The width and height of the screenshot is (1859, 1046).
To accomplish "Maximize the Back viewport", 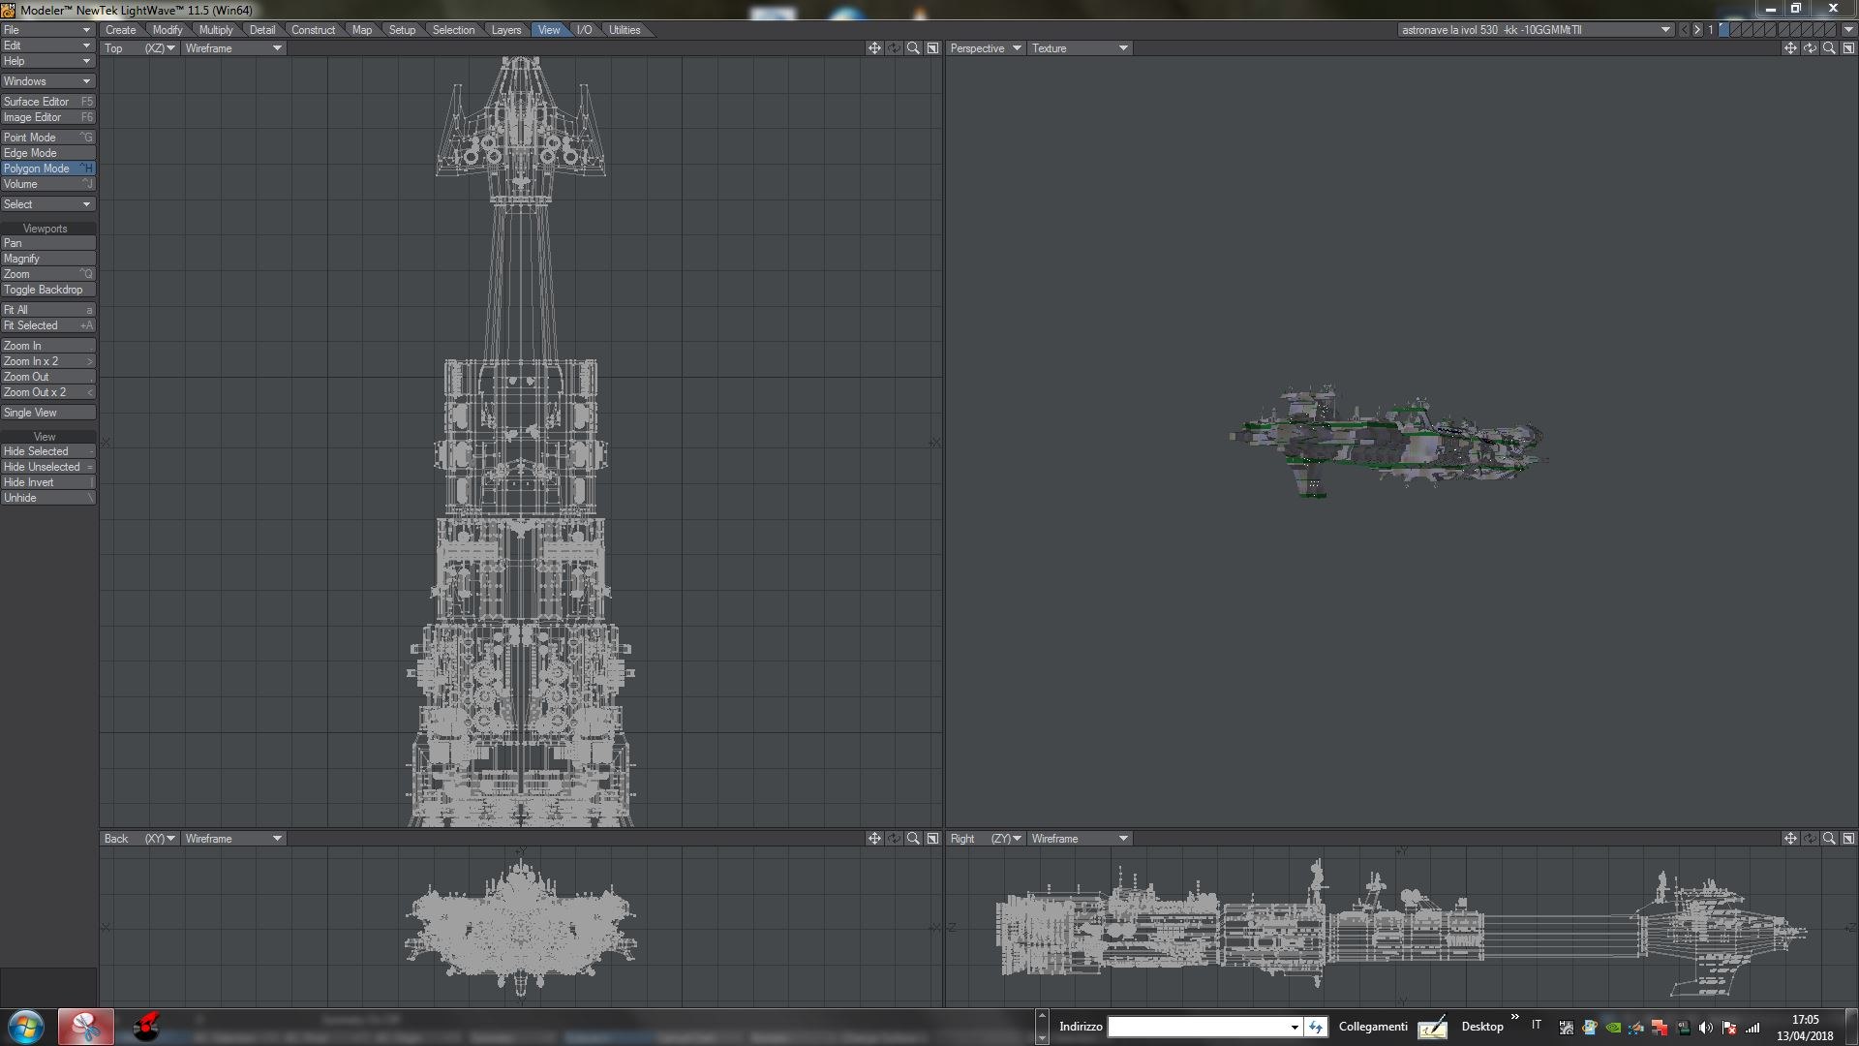I will click(932, 839).
